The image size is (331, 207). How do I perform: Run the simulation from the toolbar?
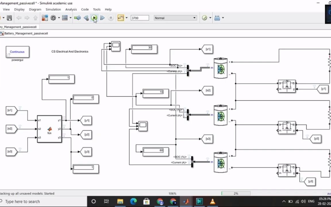(x=94, y=18)
